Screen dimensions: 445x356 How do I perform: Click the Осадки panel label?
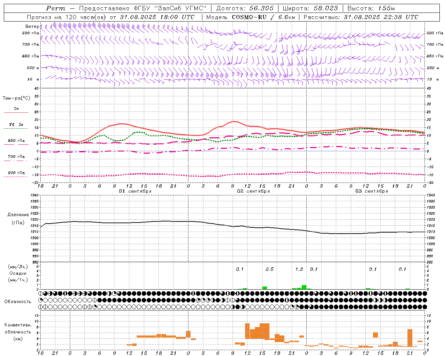(18, 273)
